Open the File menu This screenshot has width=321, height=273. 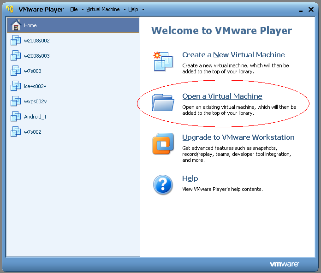(74, 9)
